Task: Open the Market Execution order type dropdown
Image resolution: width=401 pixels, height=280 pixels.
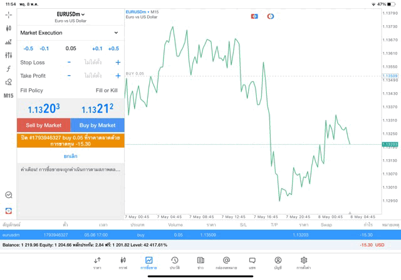Action: (70, 33)
